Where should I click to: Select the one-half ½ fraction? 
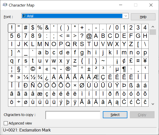click(33, 78)
